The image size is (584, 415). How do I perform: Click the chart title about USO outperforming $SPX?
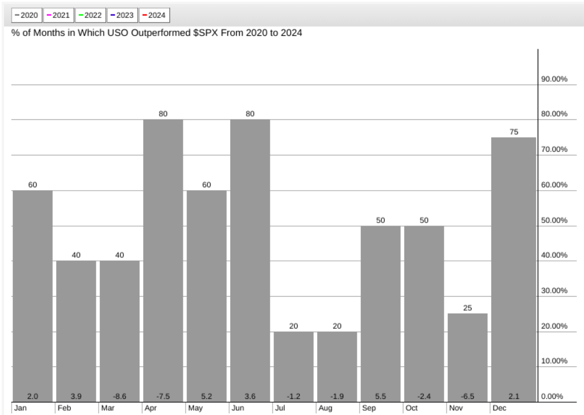pyautogui.click(x=157, y=33)
